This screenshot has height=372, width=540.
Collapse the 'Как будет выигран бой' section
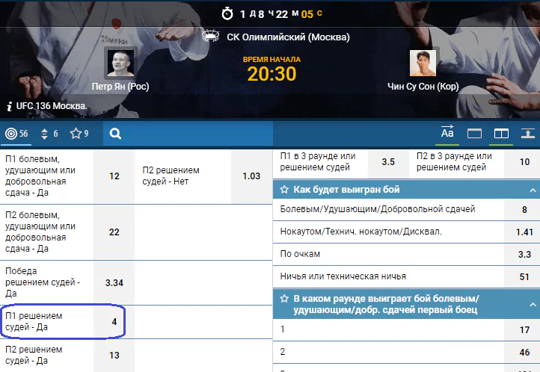[x=533, y=190]
